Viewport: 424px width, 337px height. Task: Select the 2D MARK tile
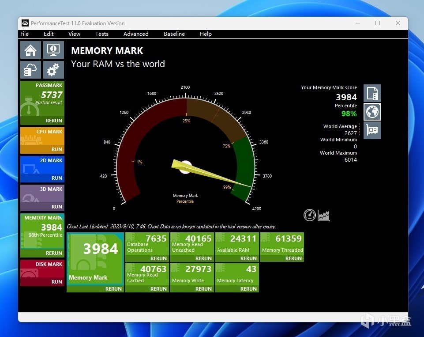coord(42,165)
